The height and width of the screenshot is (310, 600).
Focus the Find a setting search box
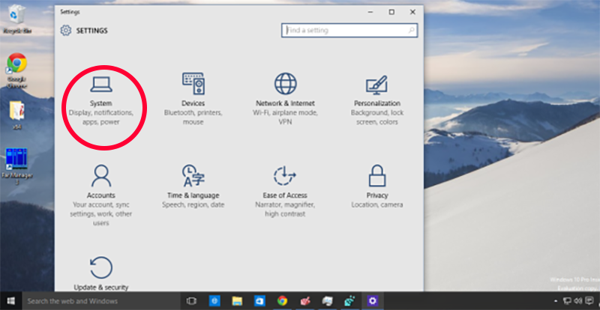coord(349,30)
